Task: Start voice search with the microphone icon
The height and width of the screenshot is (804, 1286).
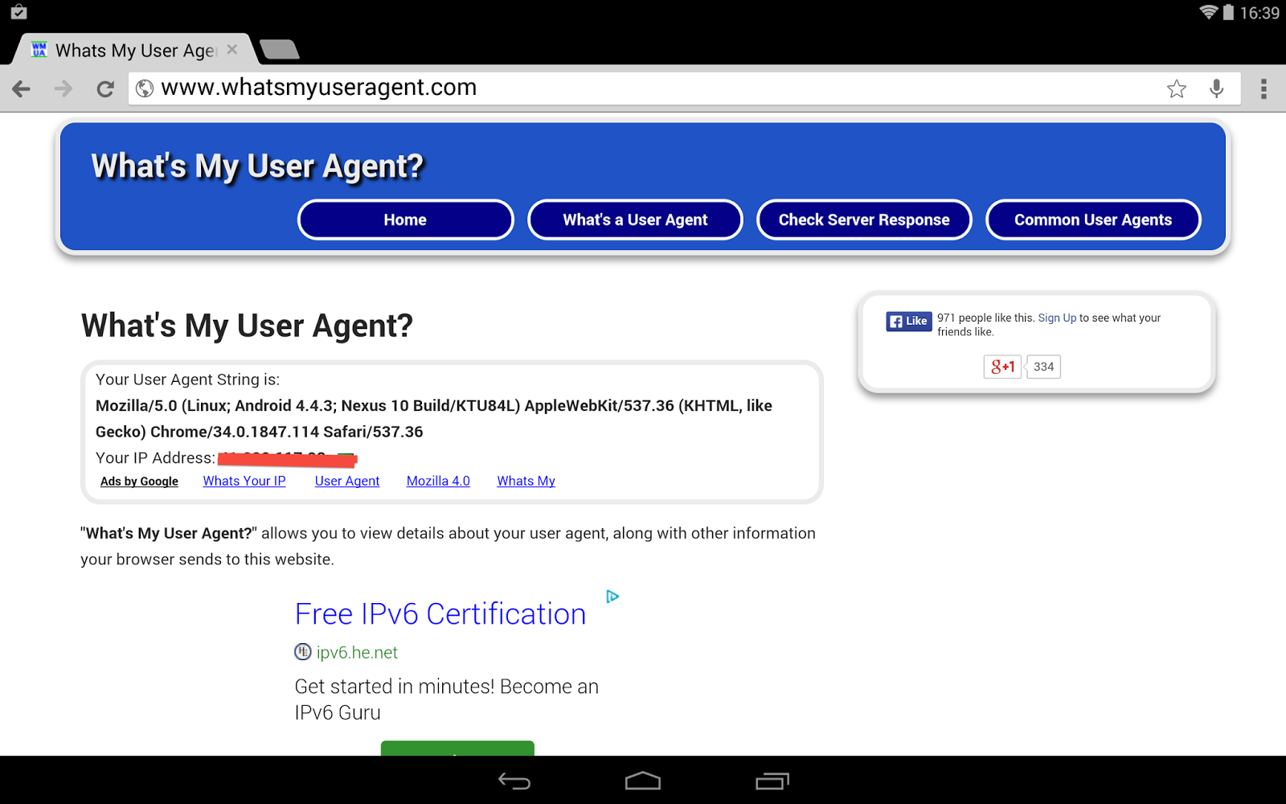Action: click(x=1217, y=88)
